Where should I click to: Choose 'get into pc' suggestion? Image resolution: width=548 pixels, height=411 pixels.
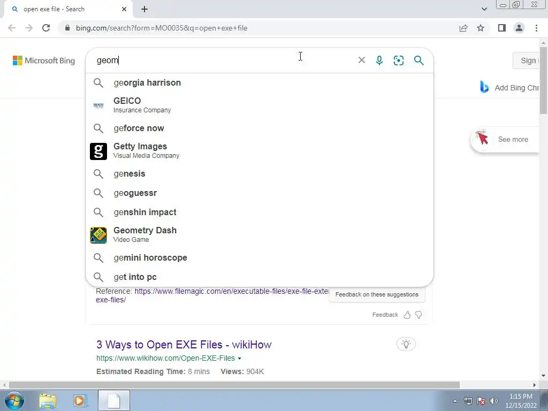pos(260,277)
